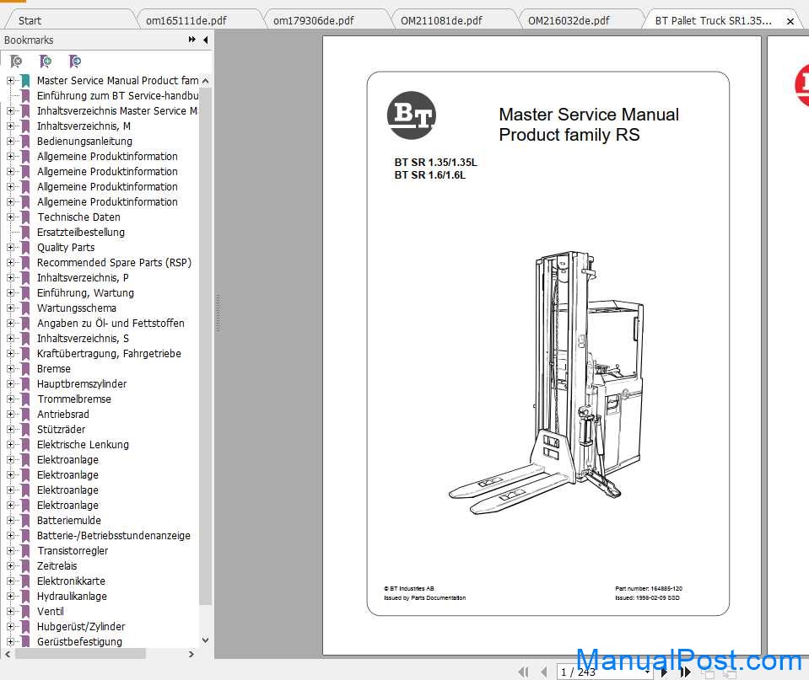
Task: Expand the Ventil bookmark node
Action: 10,612
